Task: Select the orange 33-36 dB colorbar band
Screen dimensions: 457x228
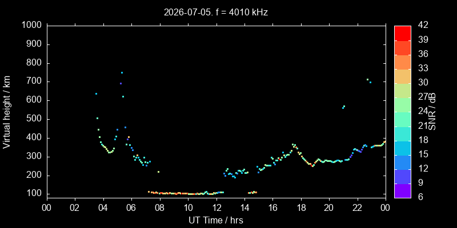Action: point(403,62)
